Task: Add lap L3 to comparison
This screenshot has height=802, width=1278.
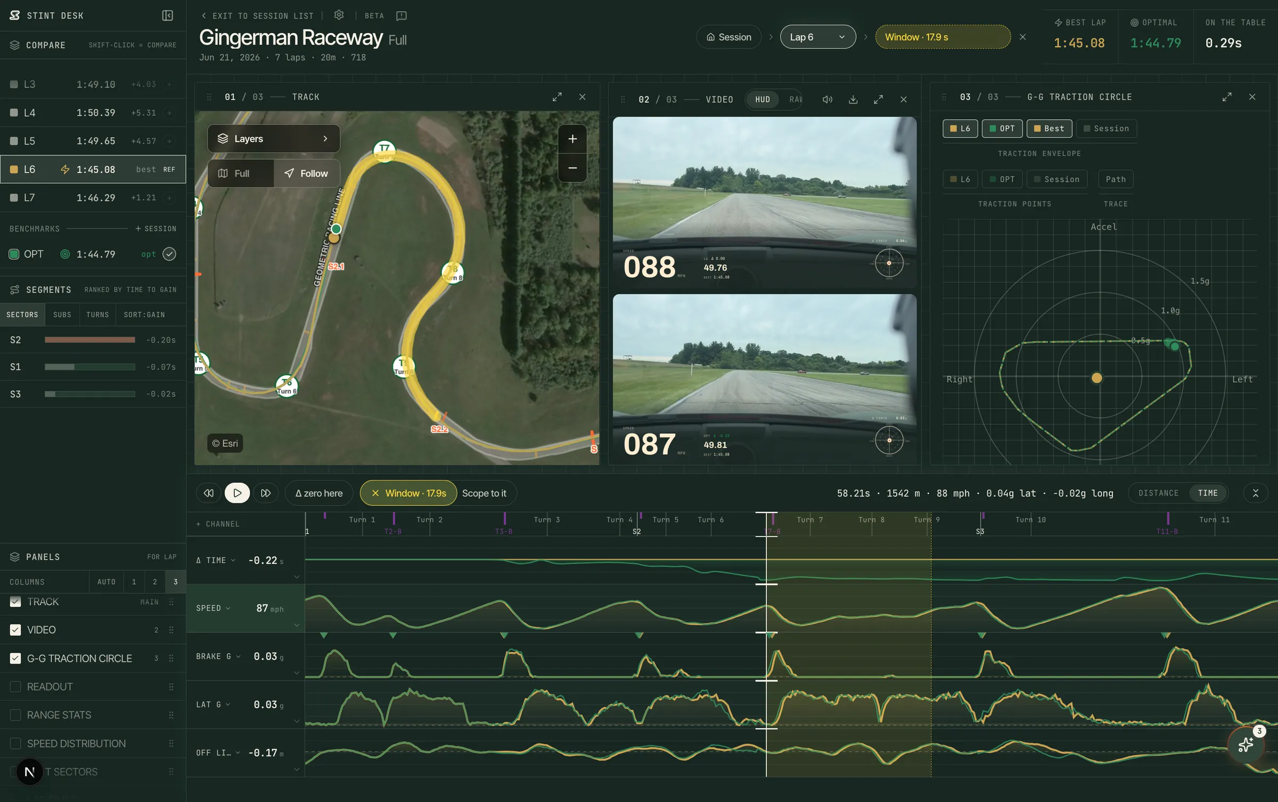Action: coord(169,84)
